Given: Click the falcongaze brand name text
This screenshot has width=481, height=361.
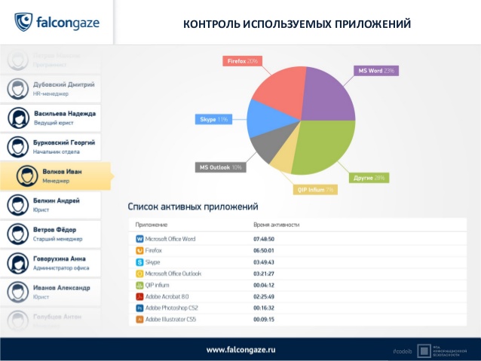Looking at the screenshot, I should pyautogui.click(x=68, y=23).
